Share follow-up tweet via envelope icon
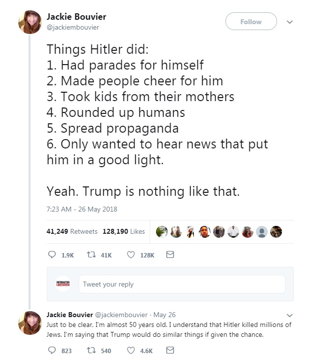 pos(170,351)
